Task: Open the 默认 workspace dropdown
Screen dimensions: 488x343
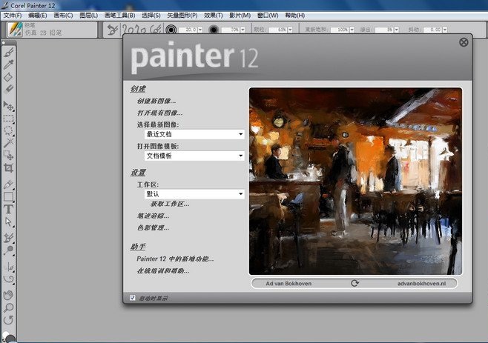Action: click(x=194, y=194)
